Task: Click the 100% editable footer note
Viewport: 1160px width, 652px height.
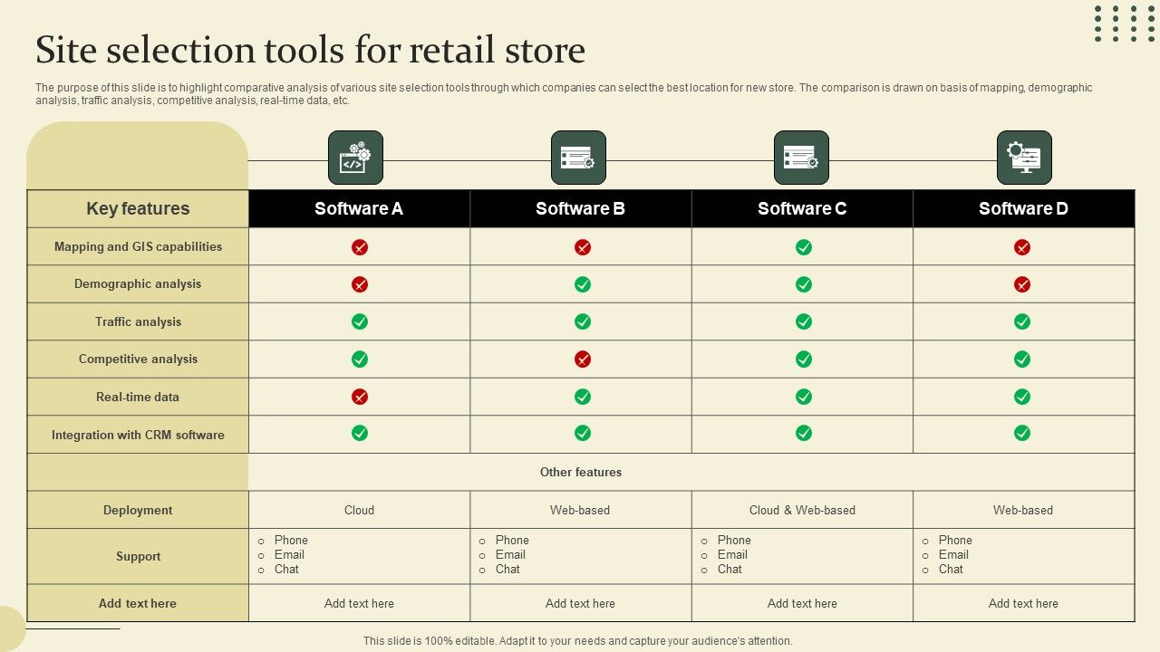Action: point(578,640)
